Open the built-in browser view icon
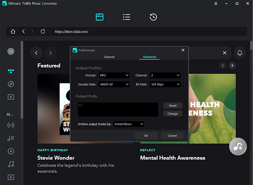253x185 pixels. point(100,17)
